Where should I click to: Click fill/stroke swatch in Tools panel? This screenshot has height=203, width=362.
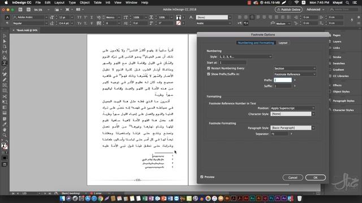tap(4, 146)
